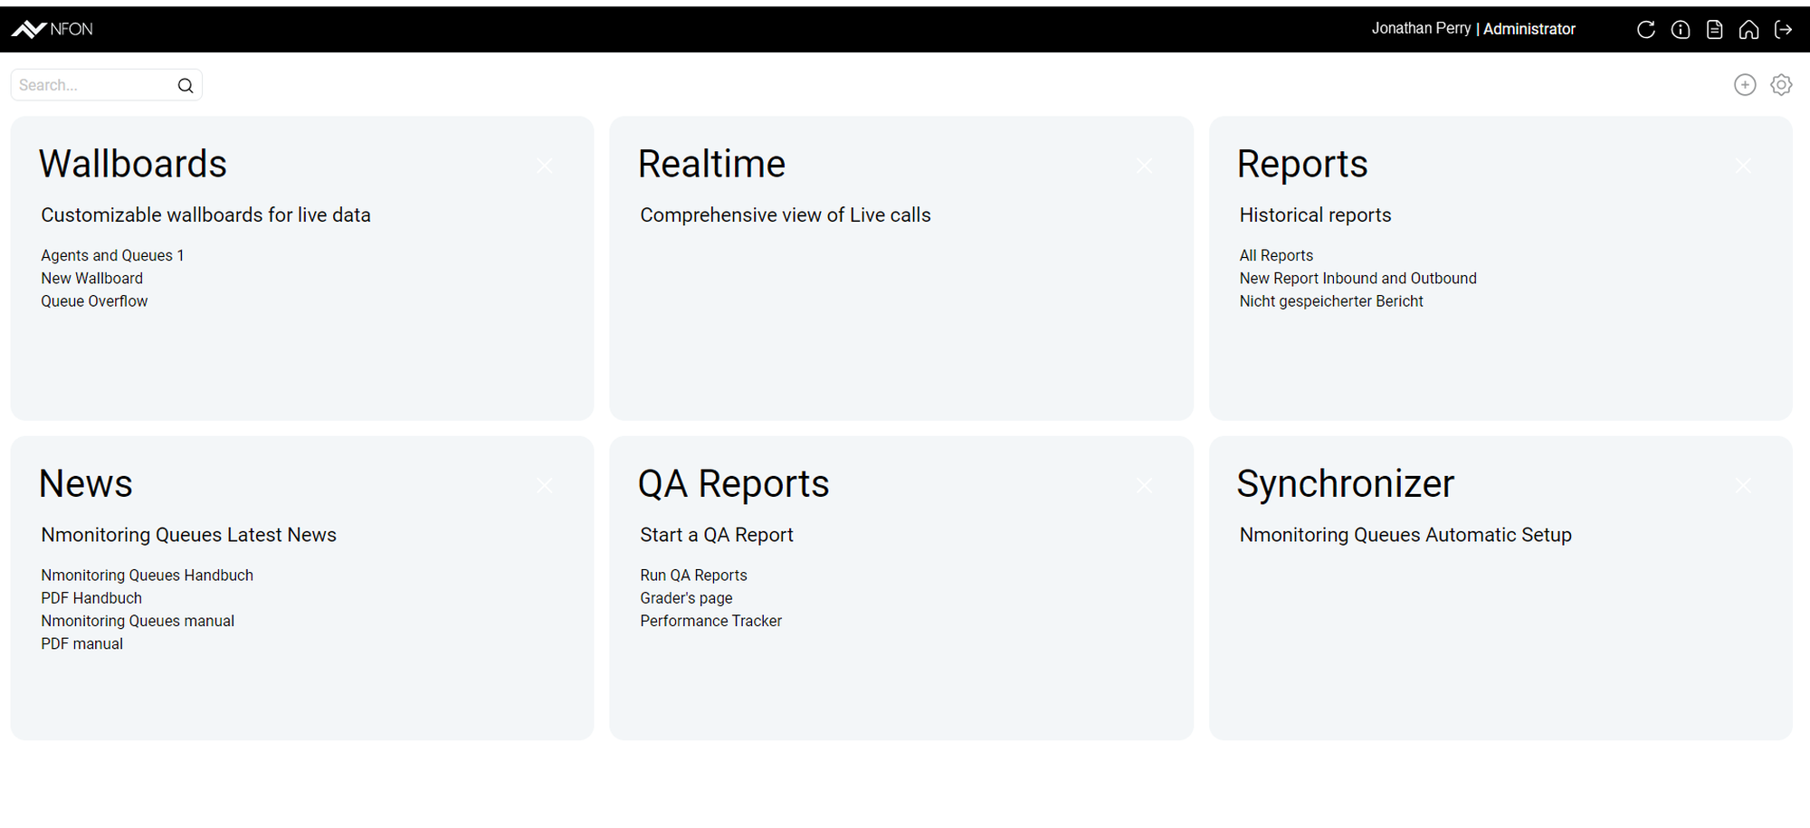Remove the Wallboards card with its X

(x=545, y=166)
